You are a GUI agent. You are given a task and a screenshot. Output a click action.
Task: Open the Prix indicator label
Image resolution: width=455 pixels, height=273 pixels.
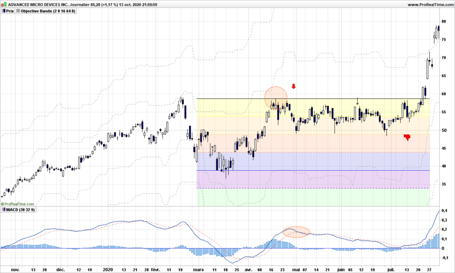click(8, 11)
